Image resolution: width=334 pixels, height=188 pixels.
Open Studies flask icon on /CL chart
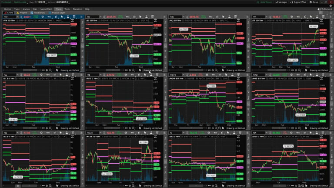67,75
